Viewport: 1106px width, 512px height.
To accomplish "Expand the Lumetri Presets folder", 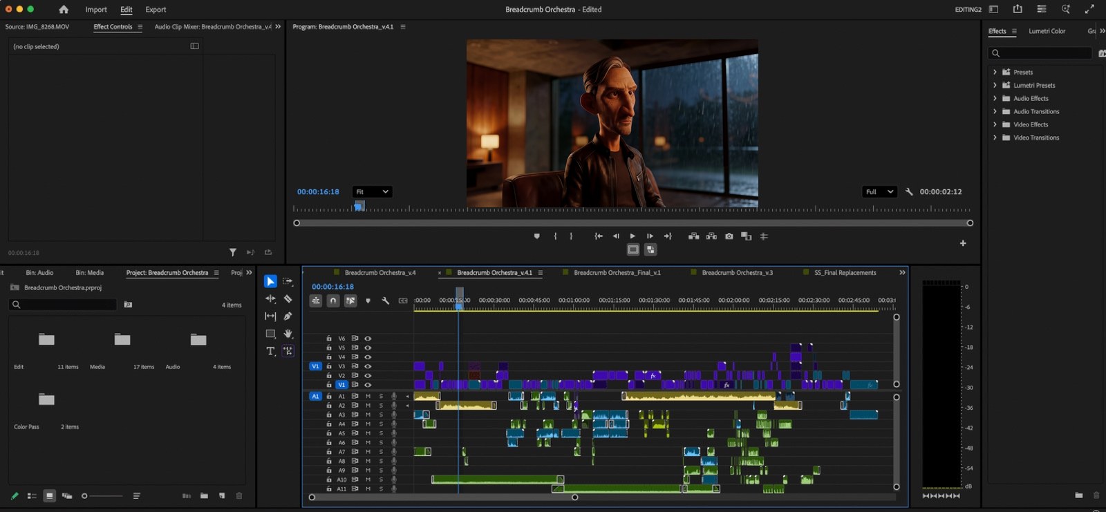I will click(995, 85).
